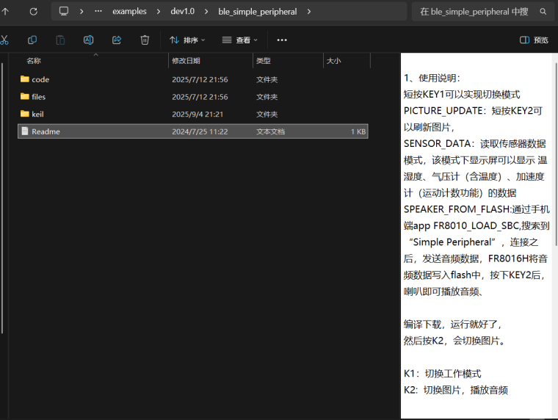The width and height of the screenshot is (558, 420).
Task: Click the Delete trash can icon
Action: pyautogui.click(x=145, y=40)
